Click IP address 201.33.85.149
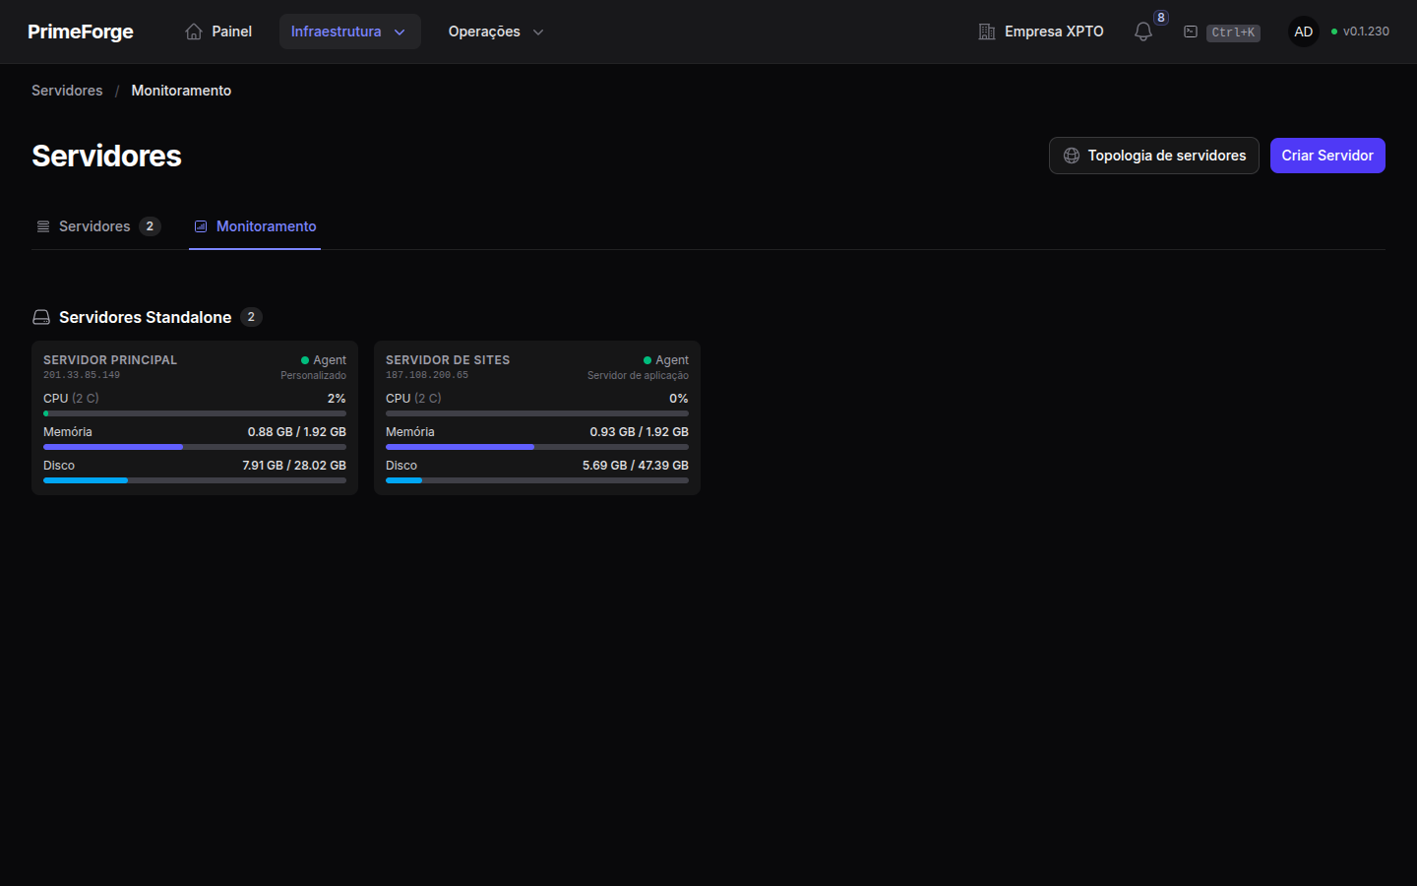This screenshot has width=1417, height=886. [82, 375]
